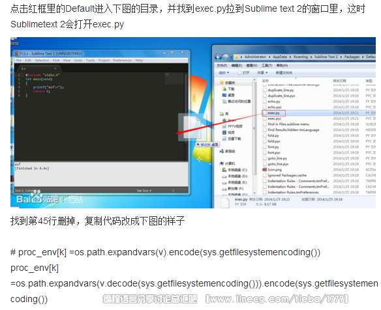Open the Goto menu in Sublime Text
Viewport: 381px width, 310px height.
(78, 60)
